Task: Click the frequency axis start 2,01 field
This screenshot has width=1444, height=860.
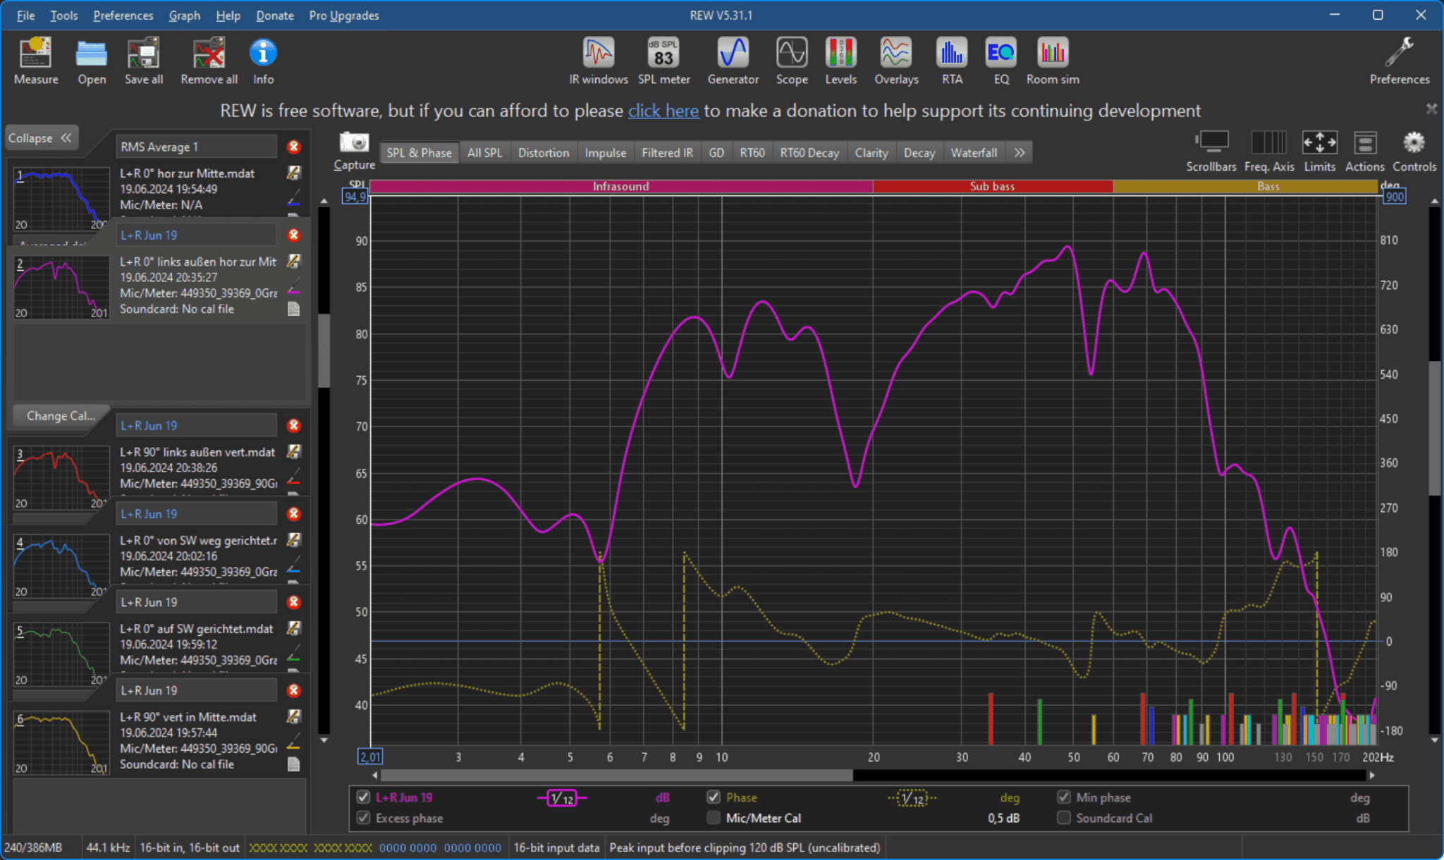Action: (x=370, y=757)
